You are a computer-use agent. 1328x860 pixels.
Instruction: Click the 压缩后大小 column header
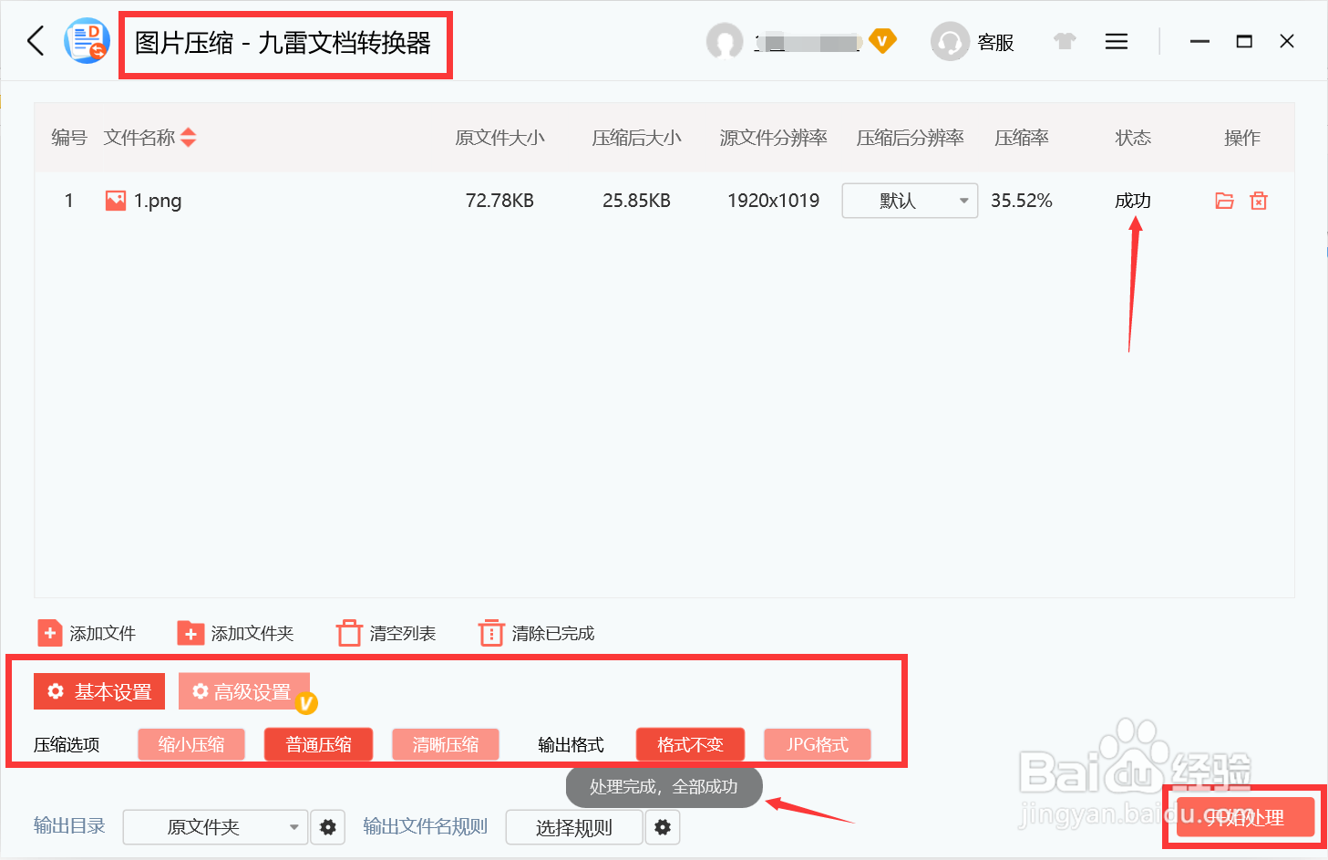637,138
